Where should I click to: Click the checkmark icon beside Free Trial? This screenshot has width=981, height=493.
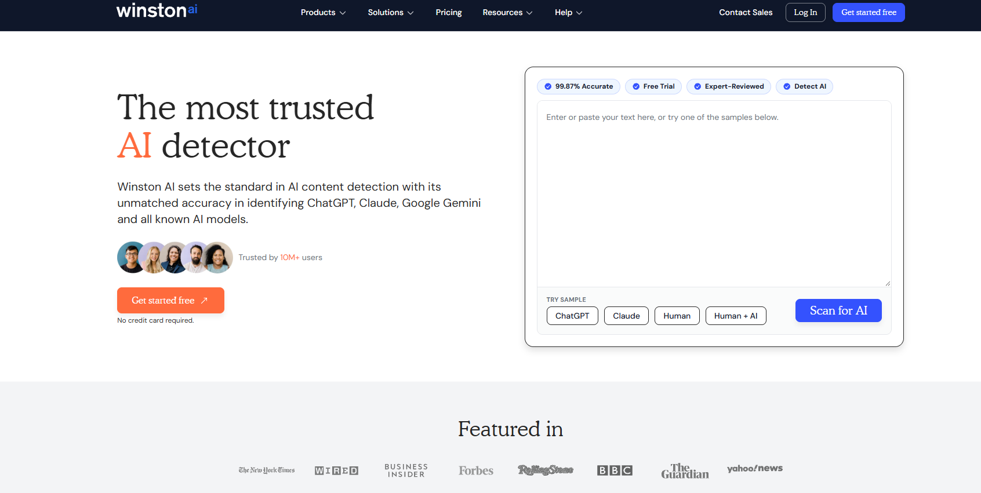tap(636, 86)
